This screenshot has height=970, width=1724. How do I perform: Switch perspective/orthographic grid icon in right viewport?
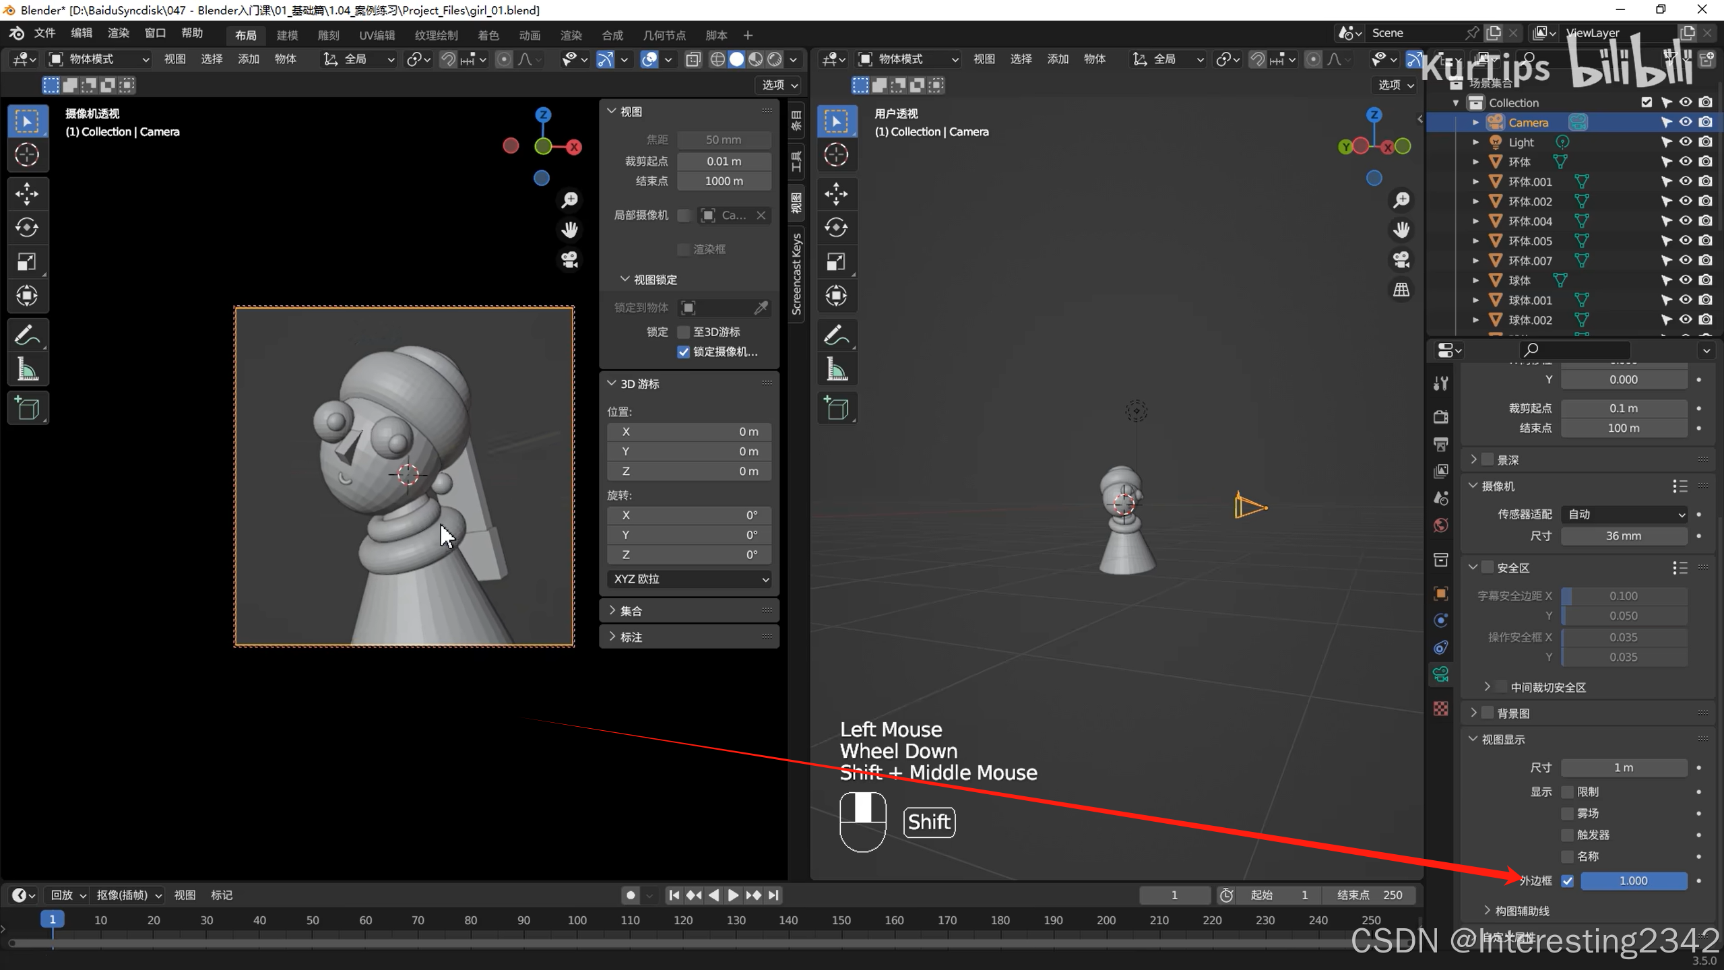click(1401, 290)
